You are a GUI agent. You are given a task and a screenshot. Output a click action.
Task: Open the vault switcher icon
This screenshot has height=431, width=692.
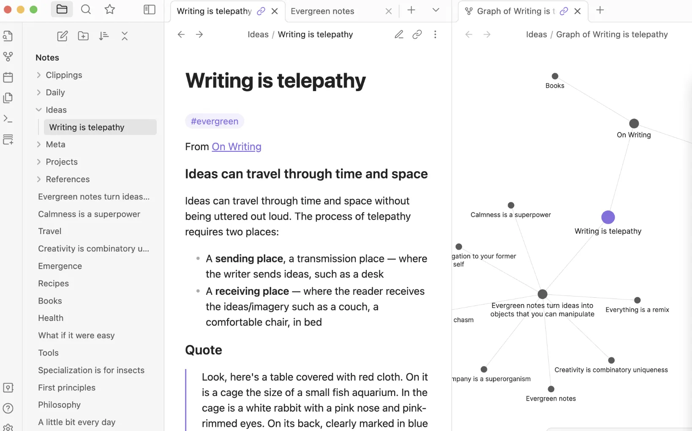coord(8,388)
